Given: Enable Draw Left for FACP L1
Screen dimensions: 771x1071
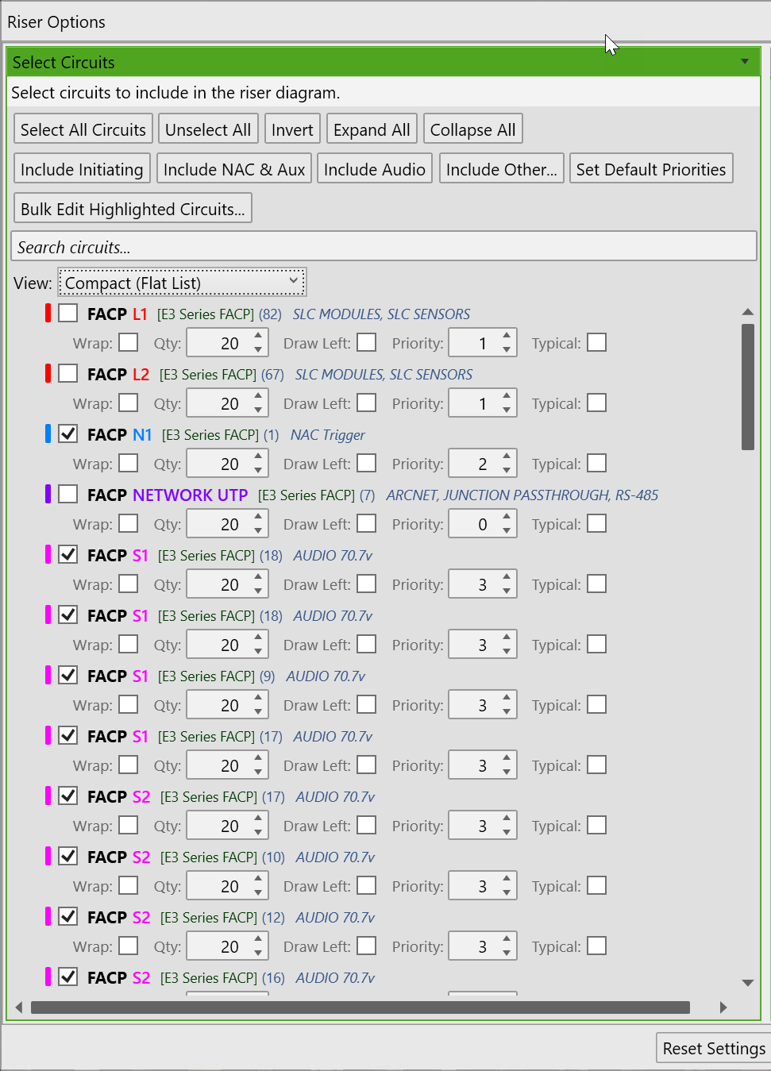Looking at the screenshot, I should pos(367,342).
